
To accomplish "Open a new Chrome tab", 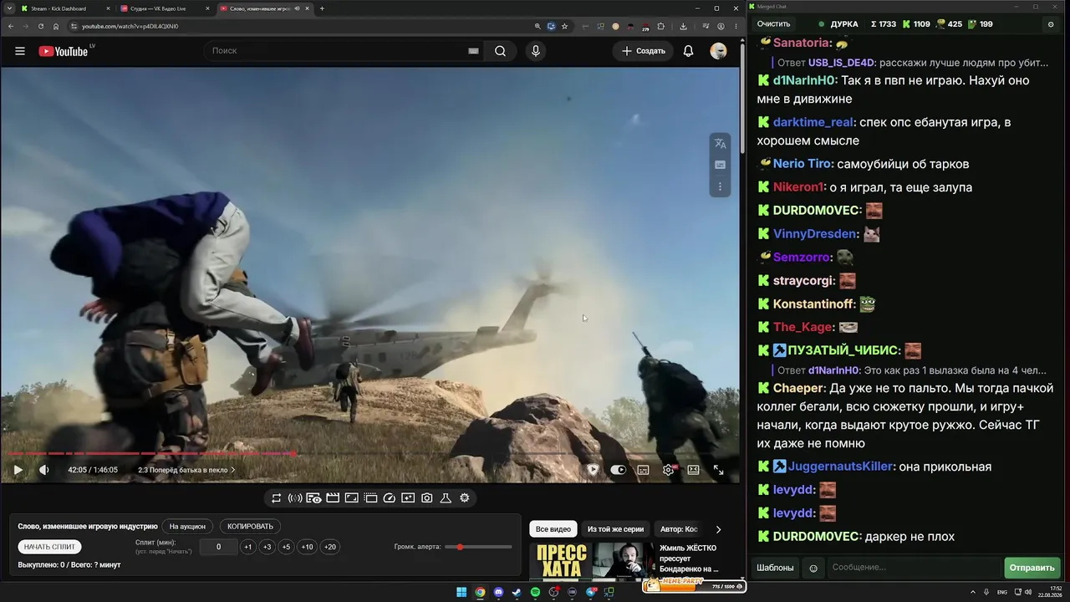I will [322, 8].
